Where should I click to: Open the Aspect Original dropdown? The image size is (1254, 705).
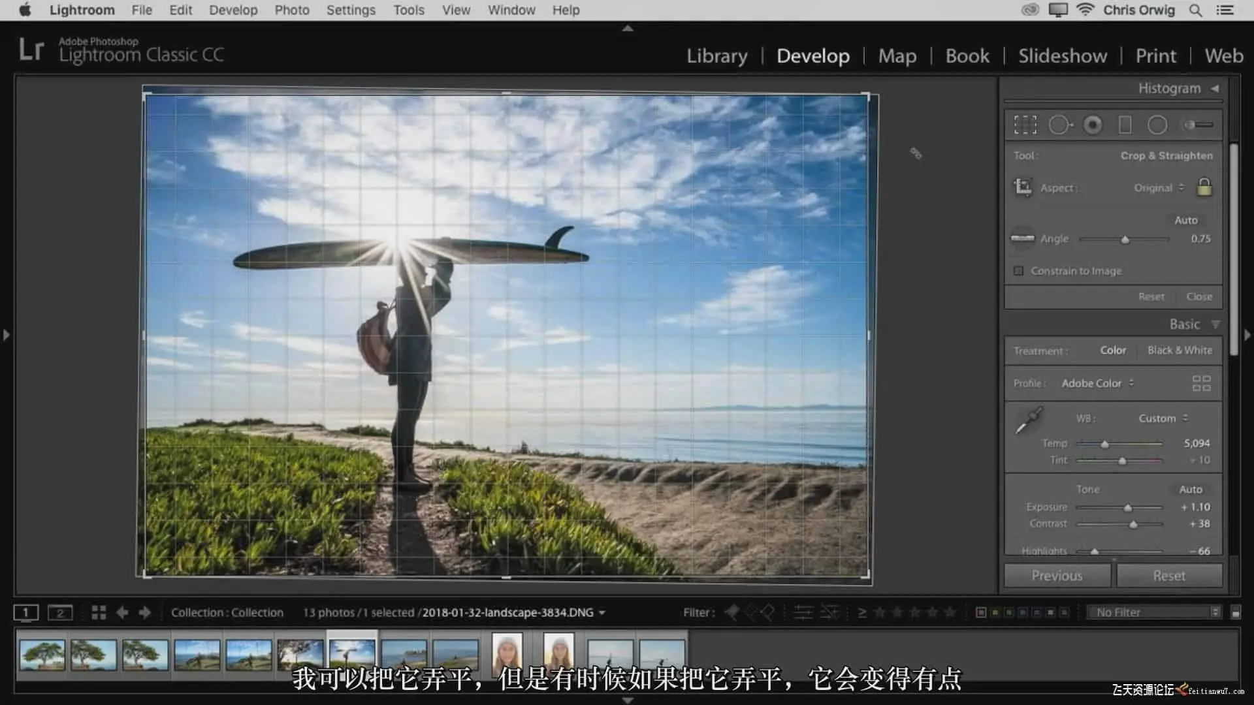[1159, 188]
